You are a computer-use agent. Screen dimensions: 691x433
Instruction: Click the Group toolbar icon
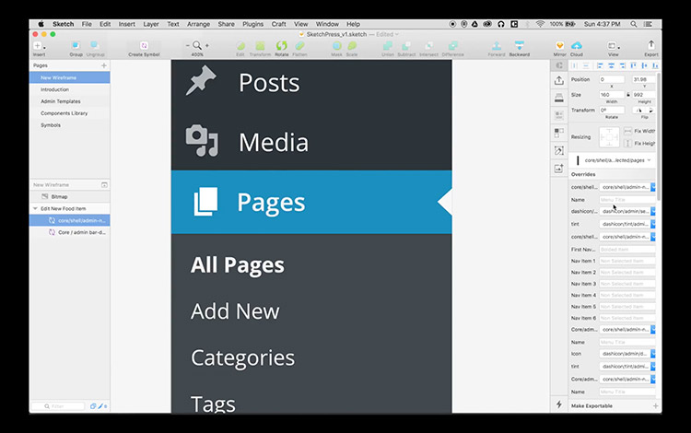tap(76, 45)
